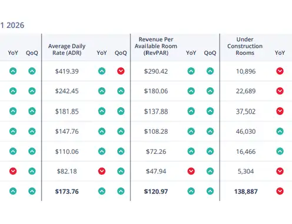The image size is (292, 224).
Task: Click red RevPAR YoY down arrow beside $47.94
Action: click(x=191, y=171)
